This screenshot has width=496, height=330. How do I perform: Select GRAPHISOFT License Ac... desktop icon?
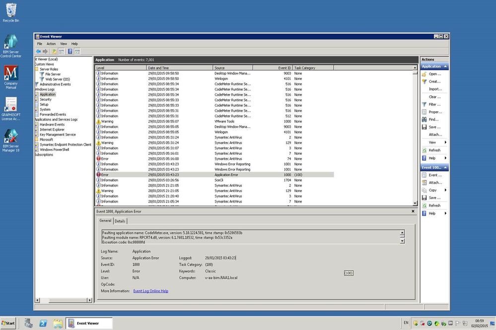point(11,108)
